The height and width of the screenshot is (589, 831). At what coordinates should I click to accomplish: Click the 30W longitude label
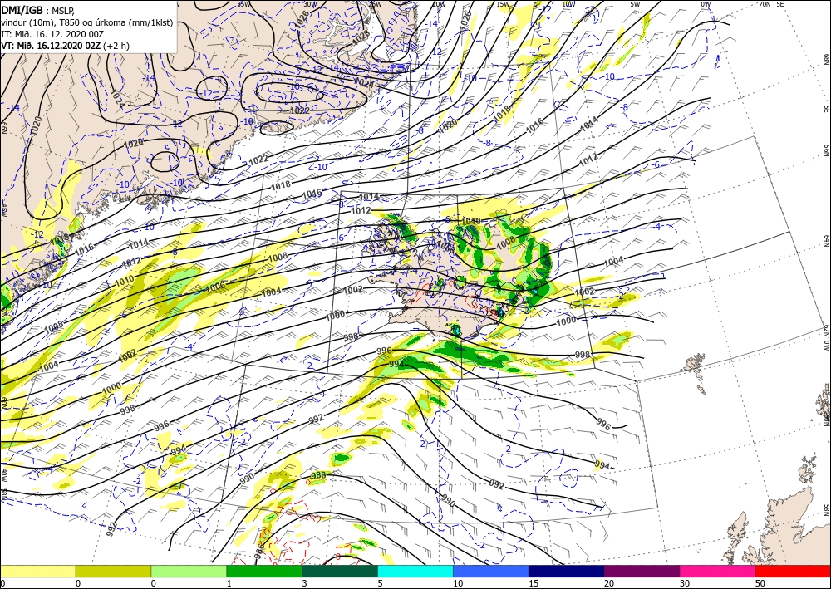[309, 4]
